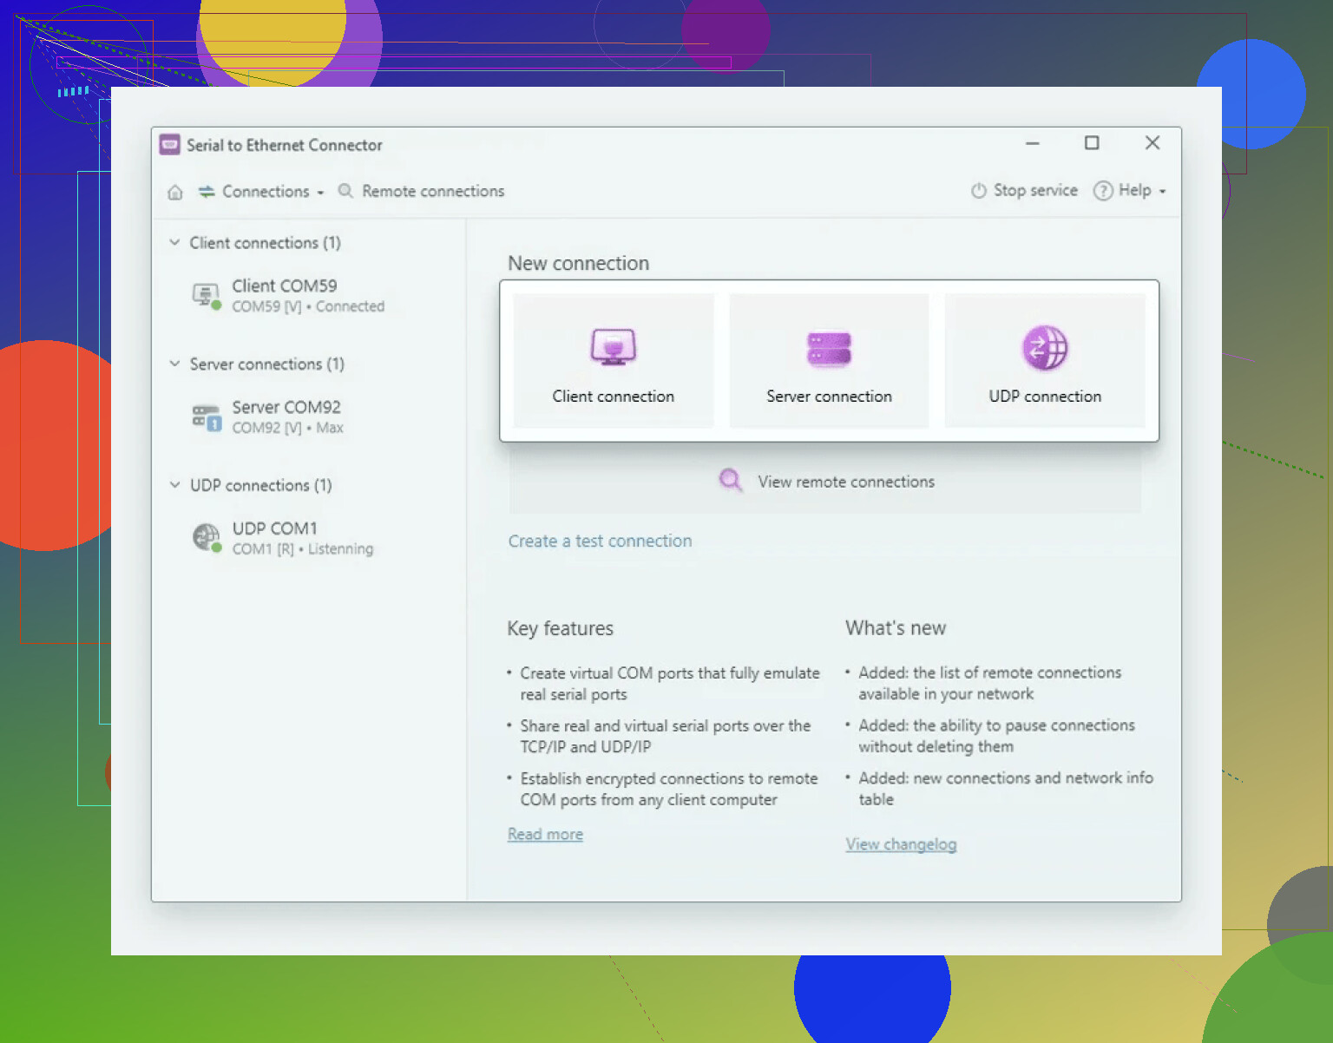Screen dimensions: 1333x1043
Task: Open Remote connections in the toolbar
Action: pos(422,192)
